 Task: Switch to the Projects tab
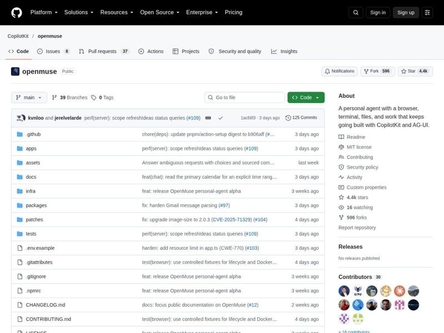pyautogui.click(x=186, y=51)
